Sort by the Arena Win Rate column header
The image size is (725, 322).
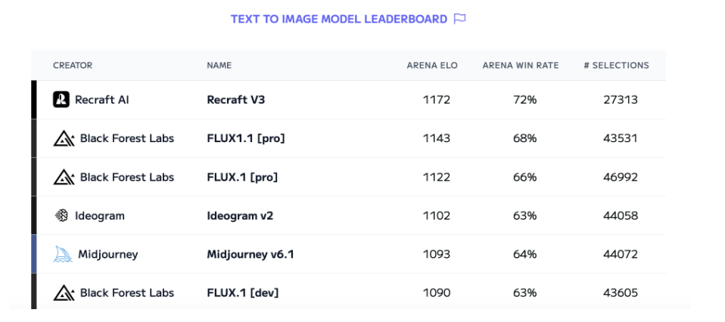pos(521,66)
